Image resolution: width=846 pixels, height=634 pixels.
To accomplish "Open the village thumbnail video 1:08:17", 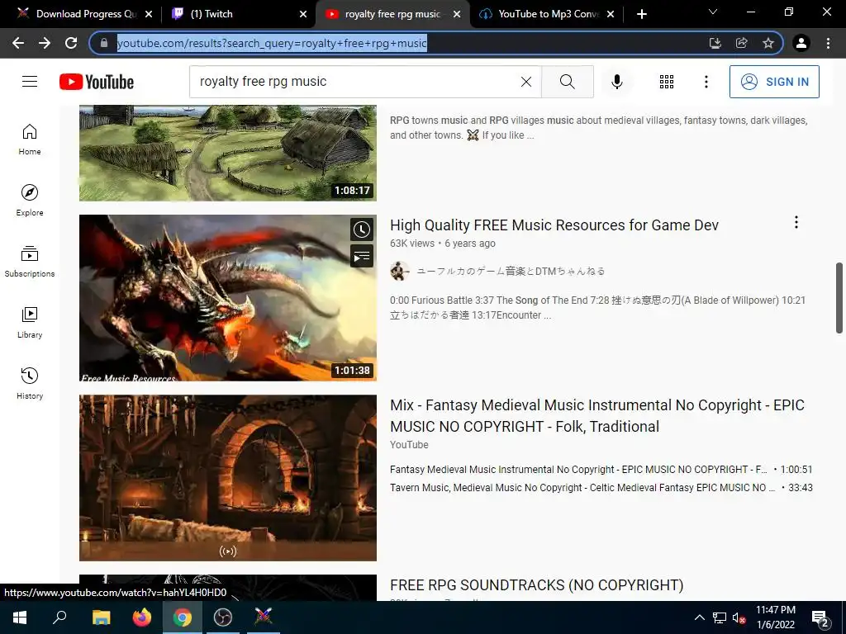I will point(228,153).
